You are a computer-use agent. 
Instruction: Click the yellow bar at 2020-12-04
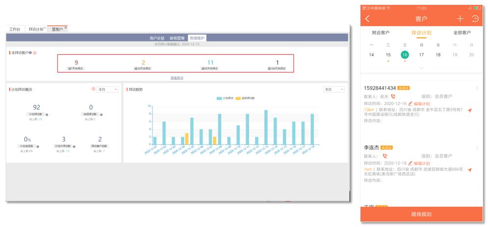click(x=187, y=139)
